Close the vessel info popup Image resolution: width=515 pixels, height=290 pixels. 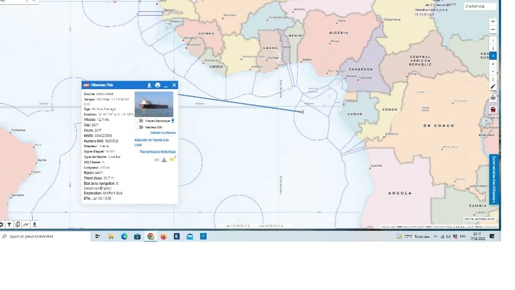point(174,85)
